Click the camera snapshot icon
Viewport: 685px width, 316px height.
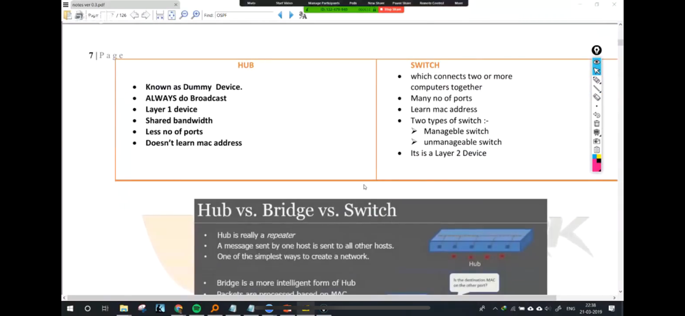pyautogui.click(x=597, y=142)
